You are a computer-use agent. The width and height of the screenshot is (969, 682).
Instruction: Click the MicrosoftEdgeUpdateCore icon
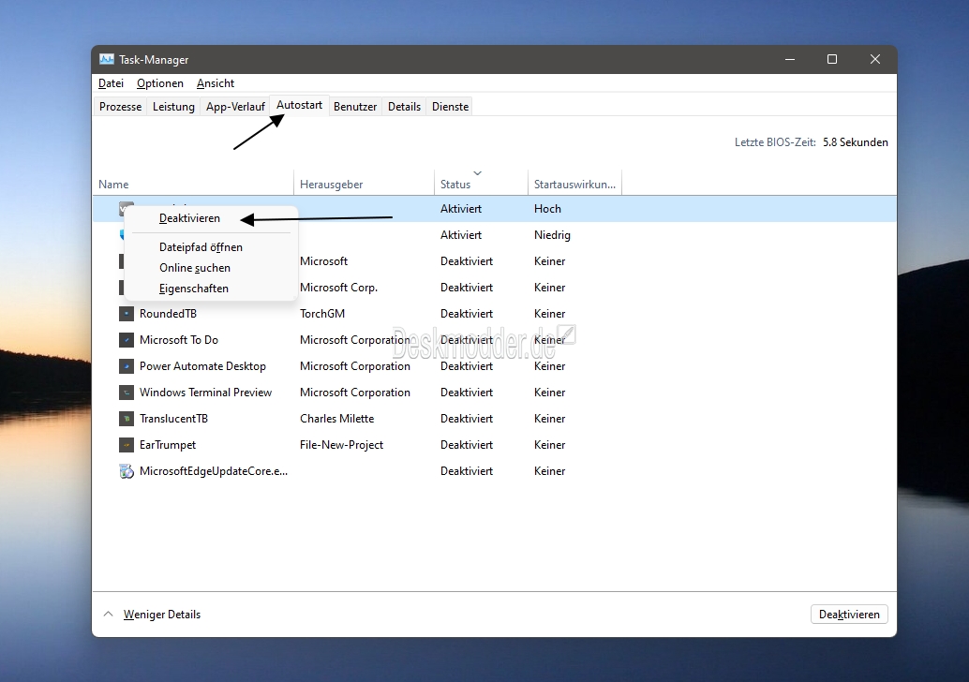(127, 471)
